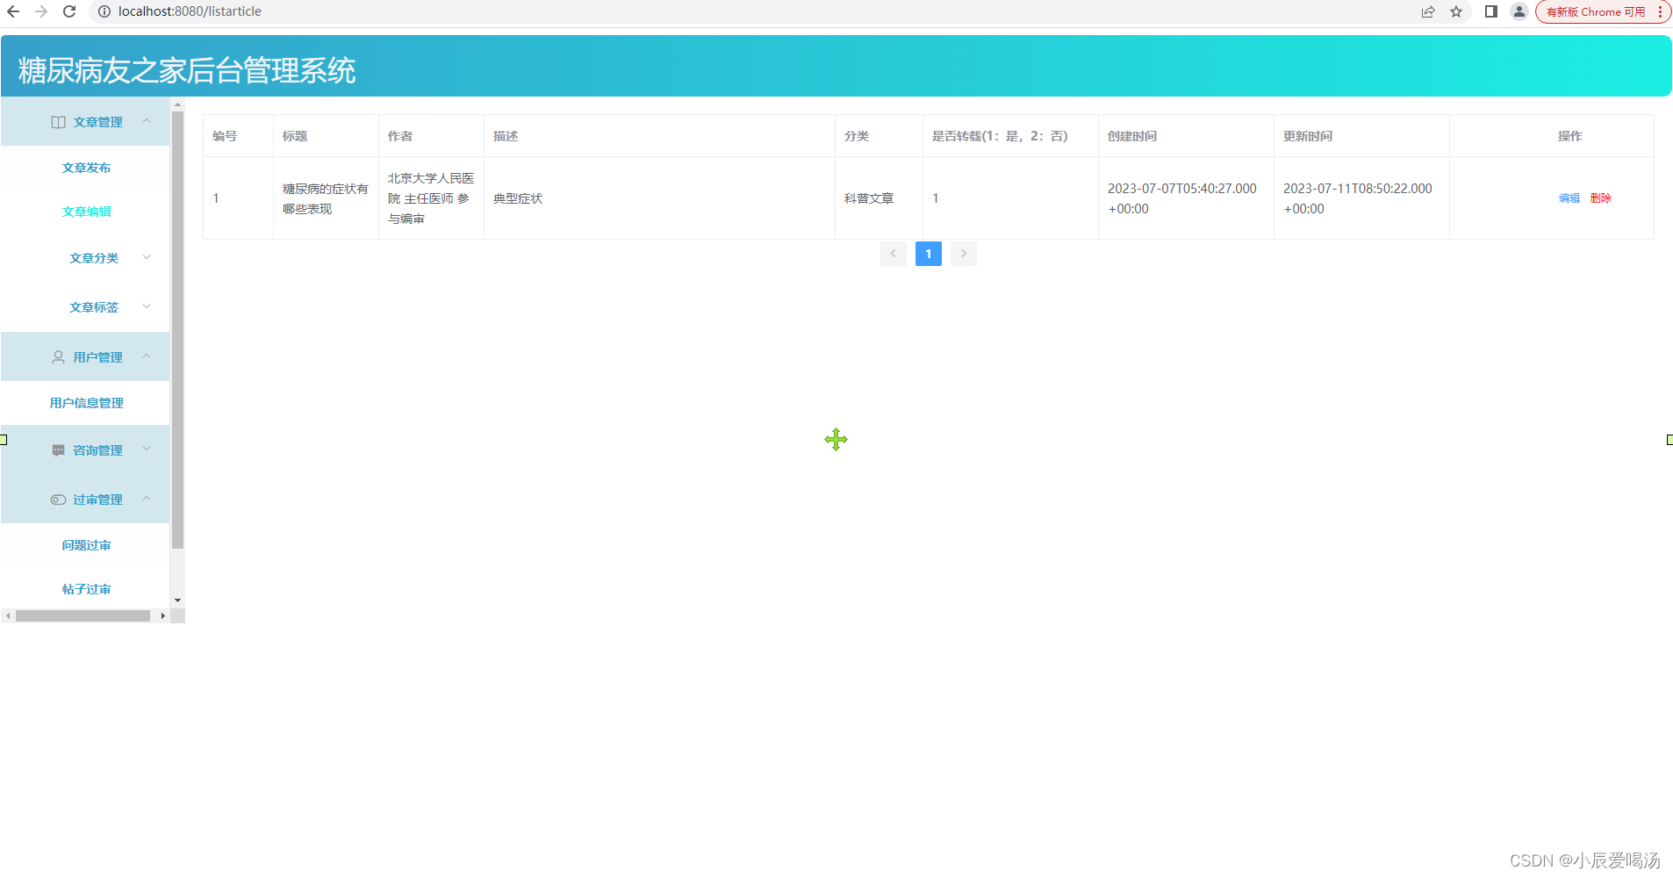Image resolution: width=1673 pixels, height=877 pixels.
Task: Open 用户信息管理 menu item
Action: [x=86, y=403]
